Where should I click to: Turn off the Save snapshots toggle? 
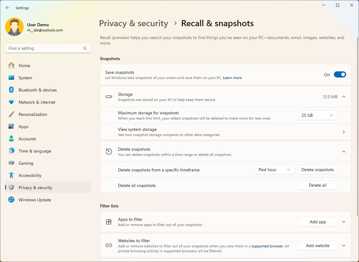(340, 74)
